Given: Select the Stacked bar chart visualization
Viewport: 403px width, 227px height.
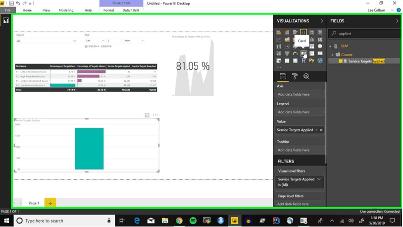Looking at the screenshot, I should coord(279,32).
